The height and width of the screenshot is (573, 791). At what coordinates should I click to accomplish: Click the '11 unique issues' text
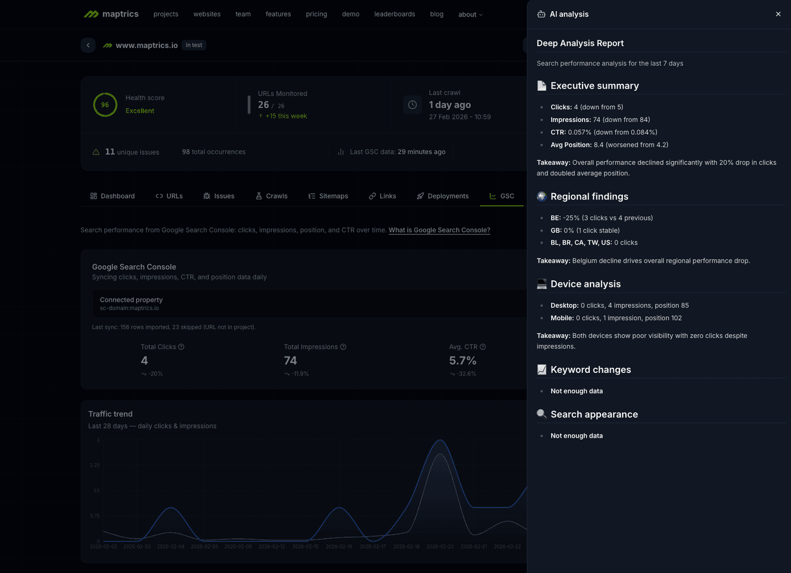tap(132, 152)
